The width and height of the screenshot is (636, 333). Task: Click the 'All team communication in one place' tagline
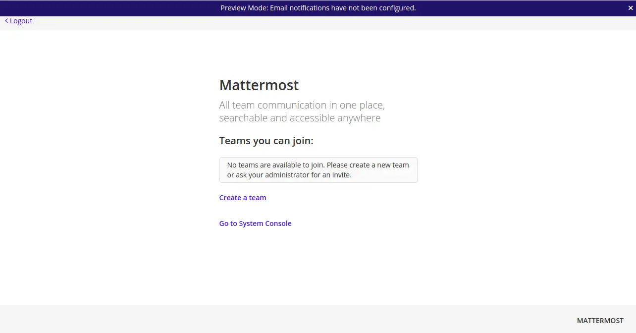[302, 111]
